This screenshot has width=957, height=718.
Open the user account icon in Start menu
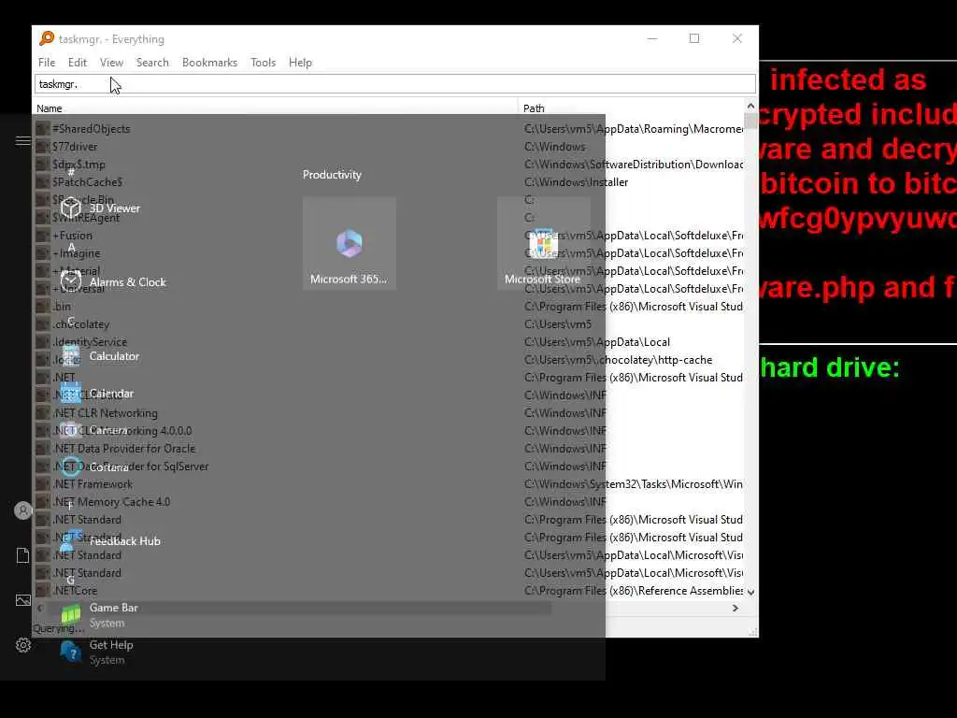[x=22, y=510]
